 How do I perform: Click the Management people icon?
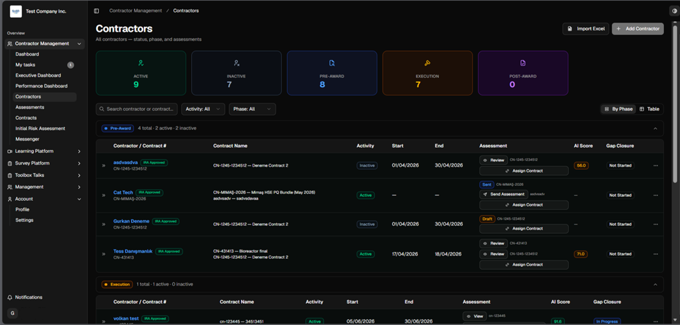10,187
